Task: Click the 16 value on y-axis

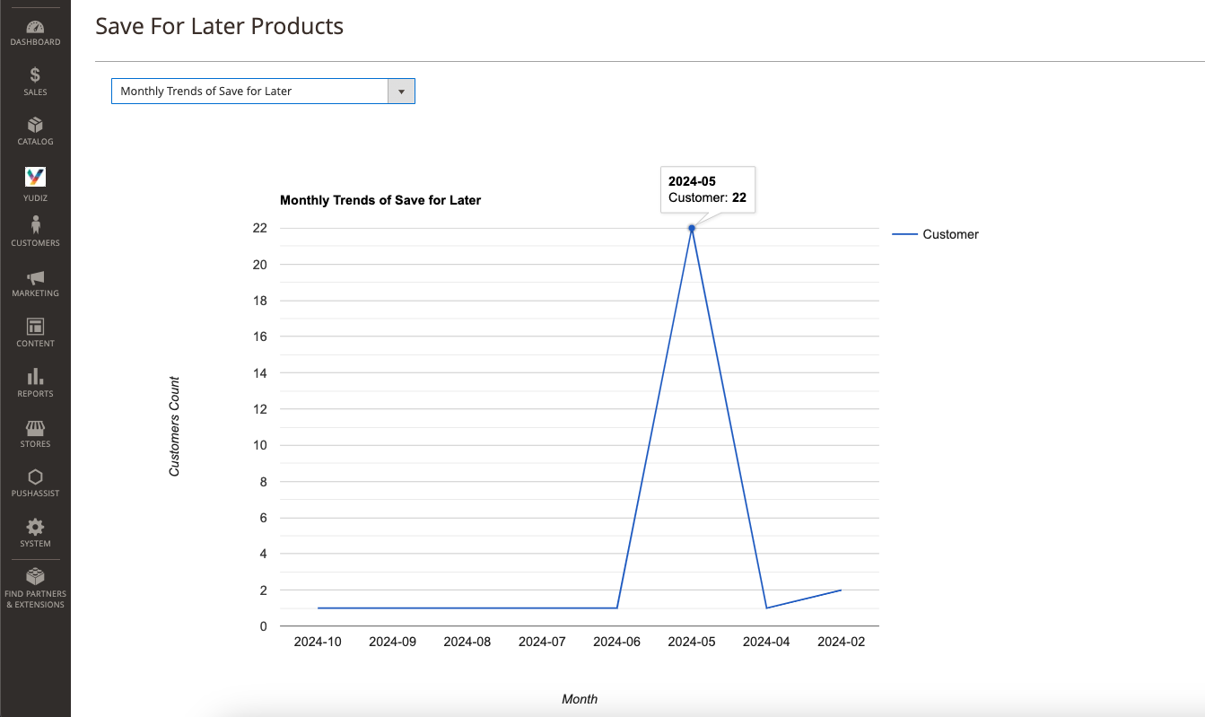Action: pyautogui.click(x=260, y=337)
